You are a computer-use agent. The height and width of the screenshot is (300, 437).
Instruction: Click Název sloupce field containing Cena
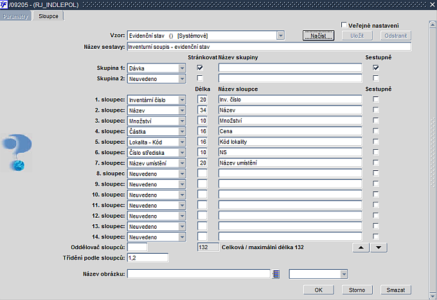click(x=290, y=131)
